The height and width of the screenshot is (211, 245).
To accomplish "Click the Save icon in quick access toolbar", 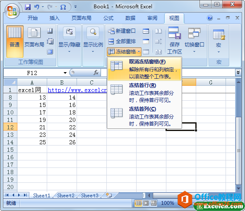I will click(x=28, y=7).
